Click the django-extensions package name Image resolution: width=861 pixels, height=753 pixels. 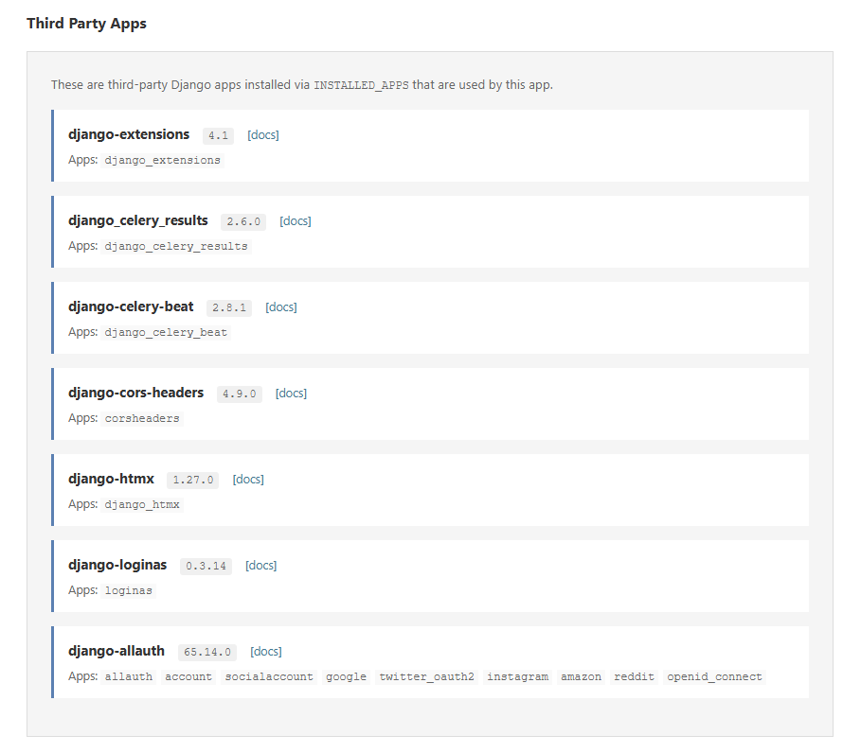(129, 134)
